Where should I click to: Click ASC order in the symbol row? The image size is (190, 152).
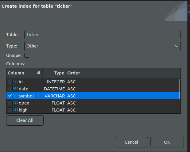point(72,96)
